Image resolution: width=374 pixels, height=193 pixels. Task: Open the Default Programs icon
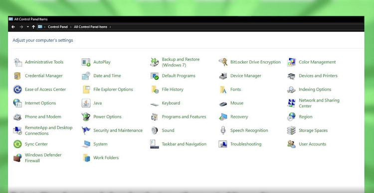(x=155, y=76)
